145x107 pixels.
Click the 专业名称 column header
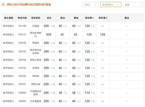36,18
